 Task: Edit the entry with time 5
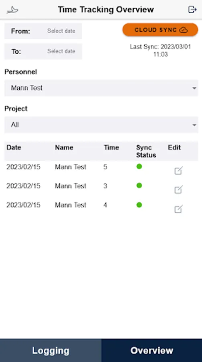click(178, 171)
